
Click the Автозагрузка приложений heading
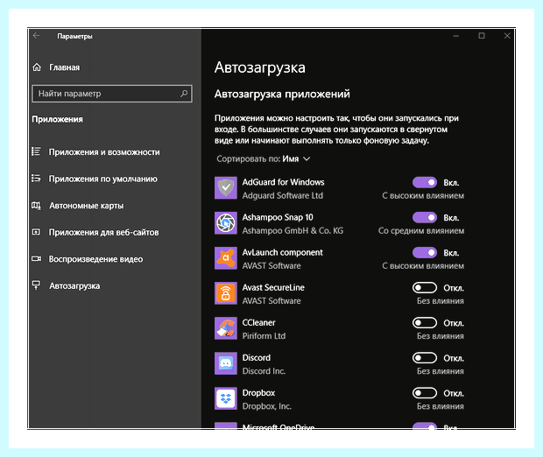pos(282,95)
